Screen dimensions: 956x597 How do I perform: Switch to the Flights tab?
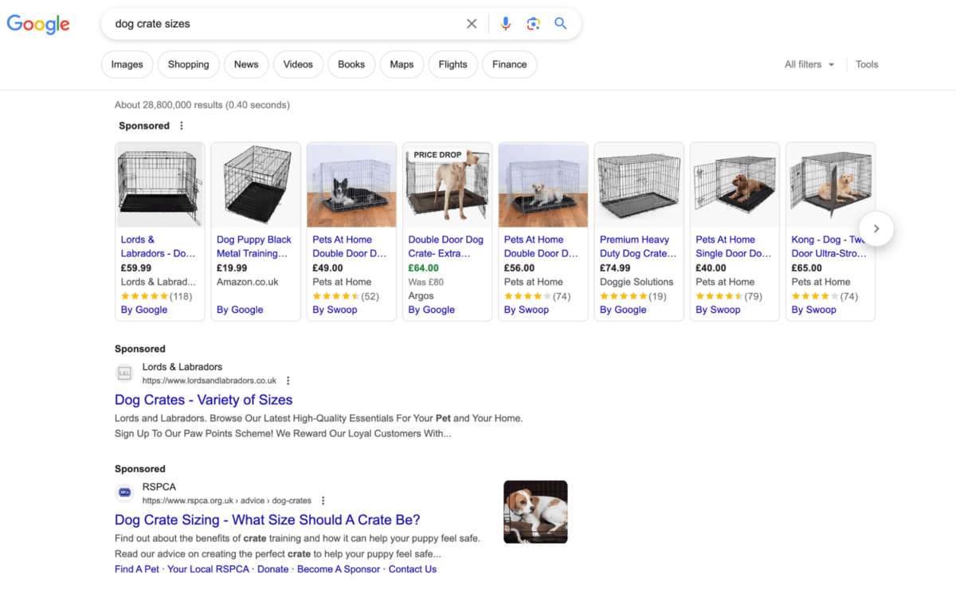coord(453,64)
